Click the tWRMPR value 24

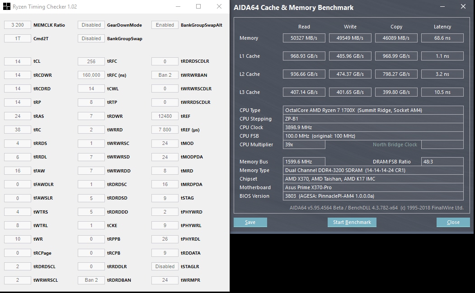point(165,280)
